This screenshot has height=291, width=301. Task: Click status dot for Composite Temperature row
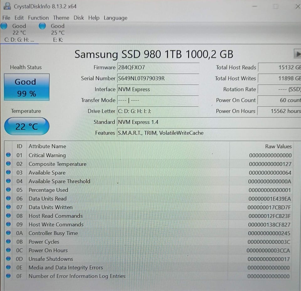(8, 163)
